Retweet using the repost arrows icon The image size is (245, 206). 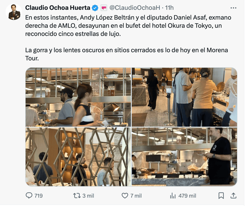[x=77, y=196]
